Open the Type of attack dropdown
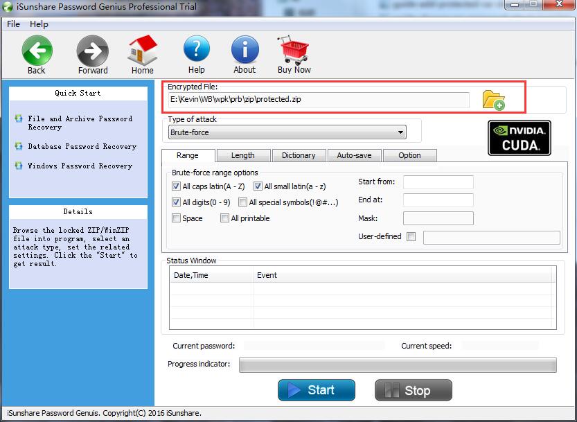Screen dimensions: 577x422 point(287,132)
